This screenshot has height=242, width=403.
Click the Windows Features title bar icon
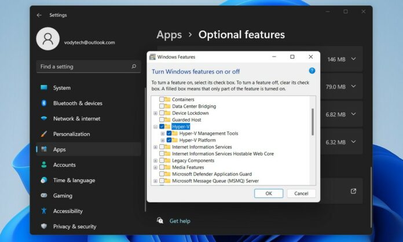(153, 57)
